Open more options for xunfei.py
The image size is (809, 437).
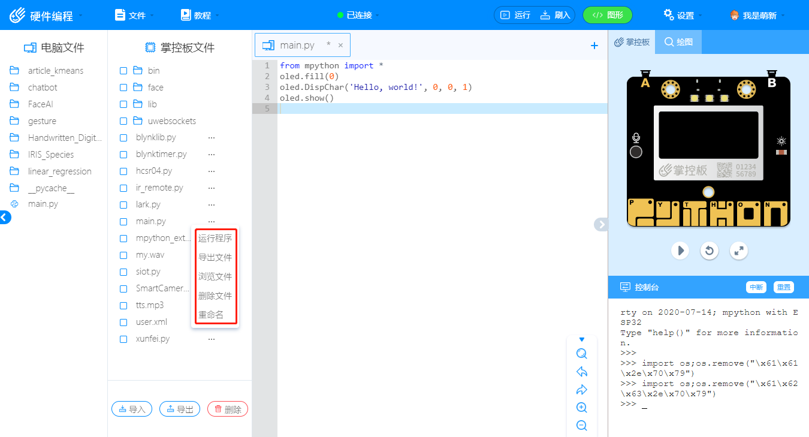212,339
